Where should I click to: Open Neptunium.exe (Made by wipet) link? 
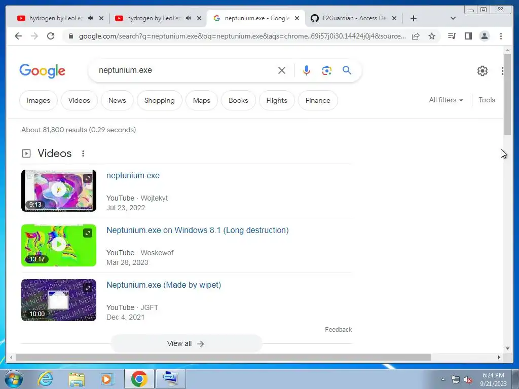coord(164,285)
